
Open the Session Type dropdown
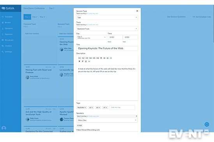tap(107, 18)
